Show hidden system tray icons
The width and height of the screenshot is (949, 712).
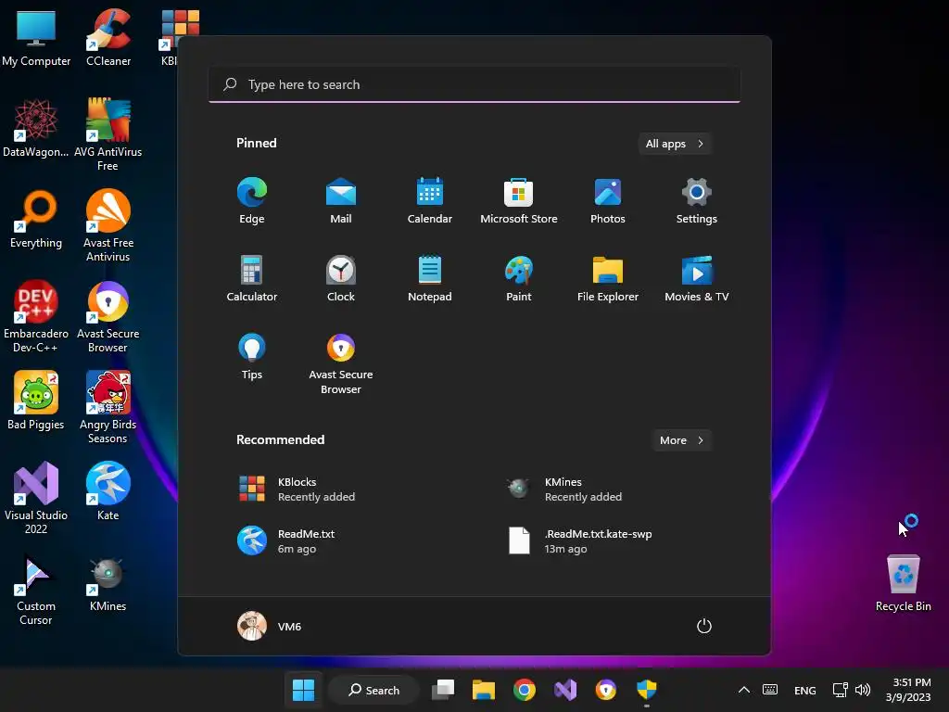744,690
